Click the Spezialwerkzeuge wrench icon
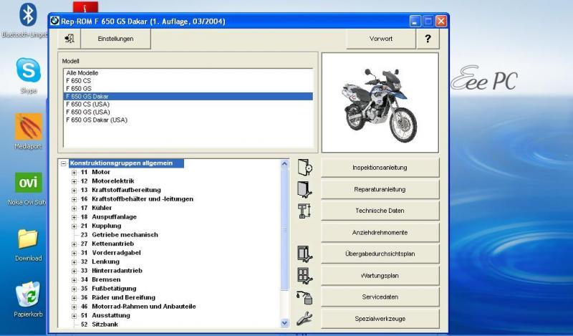Viewport: 573px width, 336px height. tap(304, 319)
